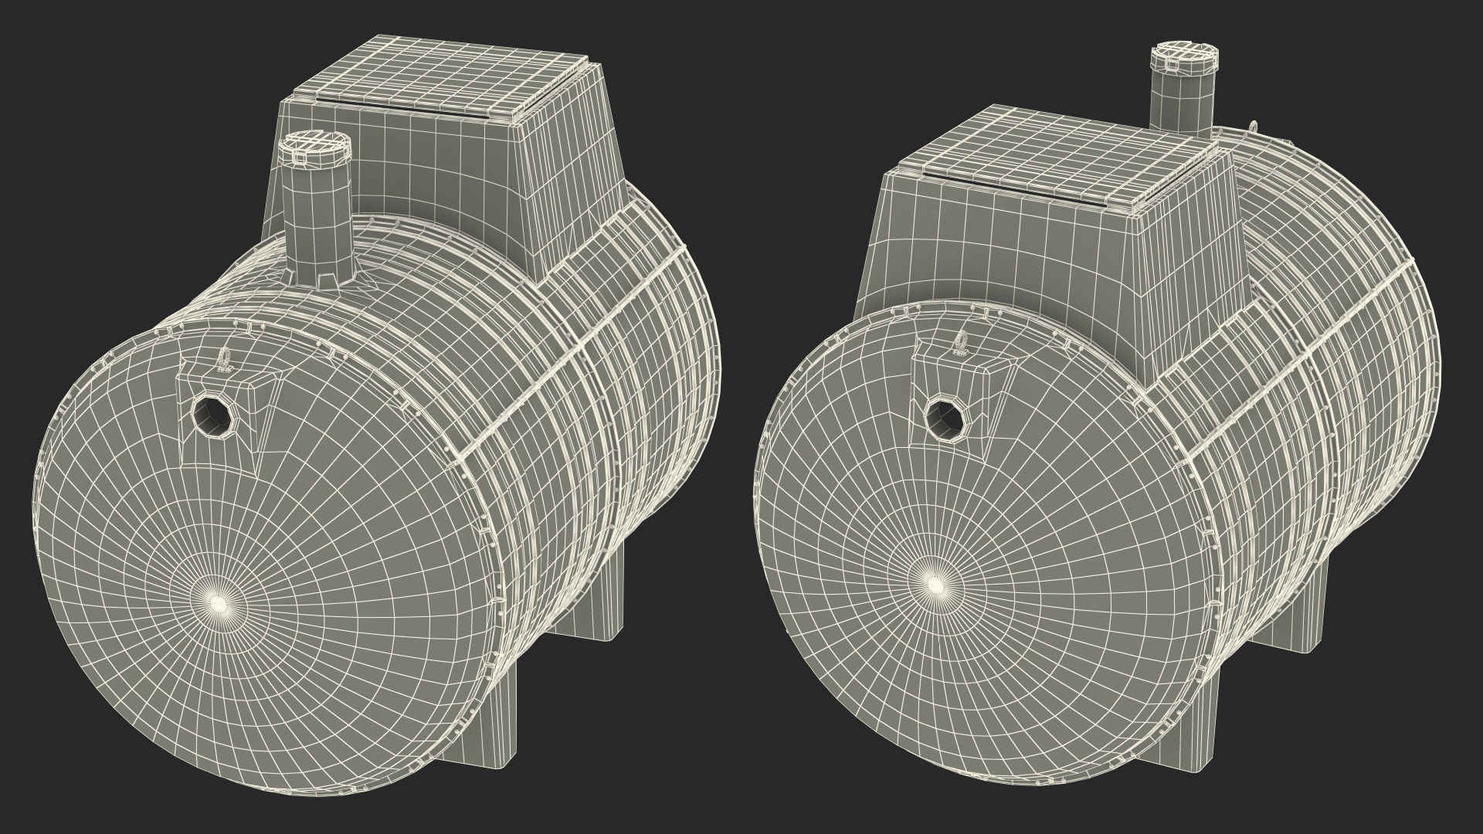
Task: Pick the center pole of right tank's end cap
Action: click(x=935, y=585)
